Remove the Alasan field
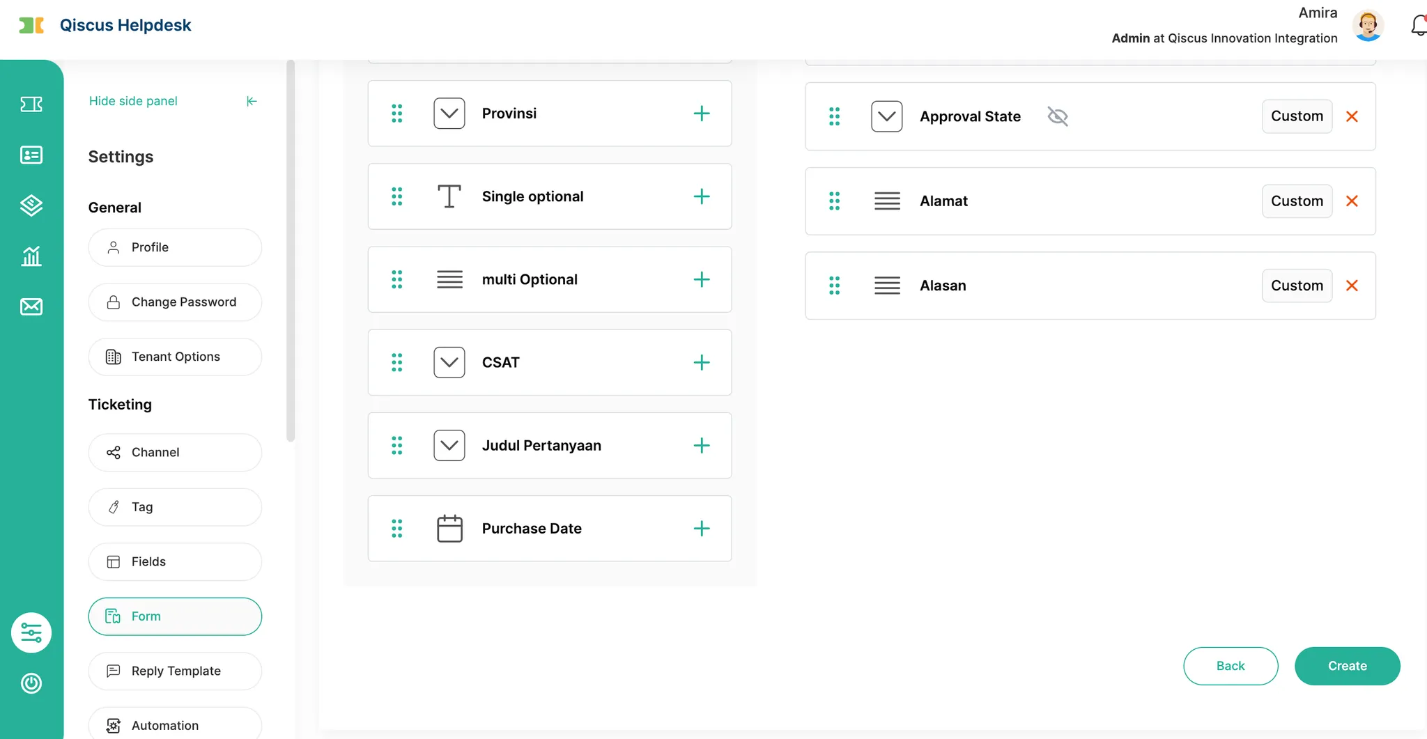The height and width of the screenshot is (739, 1427). pyautogui.click(x=1352, y=286)
